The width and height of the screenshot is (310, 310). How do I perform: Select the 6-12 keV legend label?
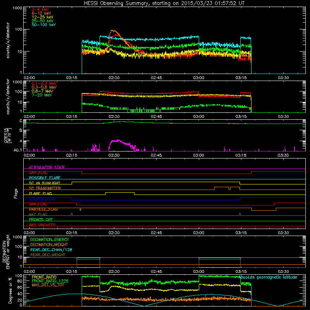(x=41, y=13)
